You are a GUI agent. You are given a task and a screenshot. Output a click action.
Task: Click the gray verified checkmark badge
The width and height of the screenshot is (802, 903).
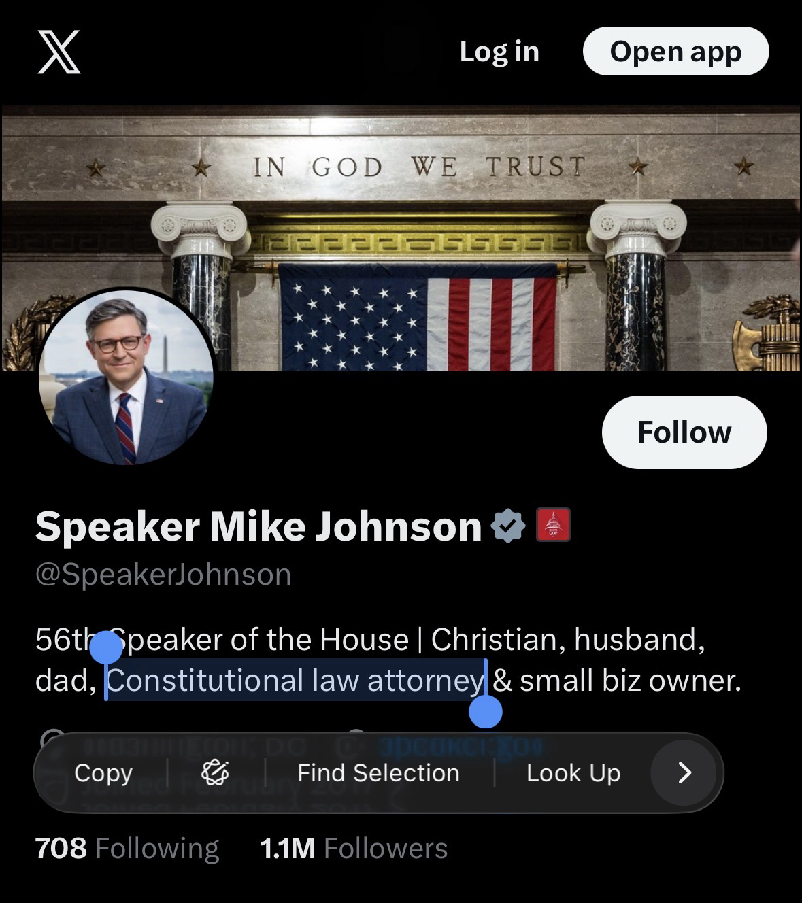[509, 526]
